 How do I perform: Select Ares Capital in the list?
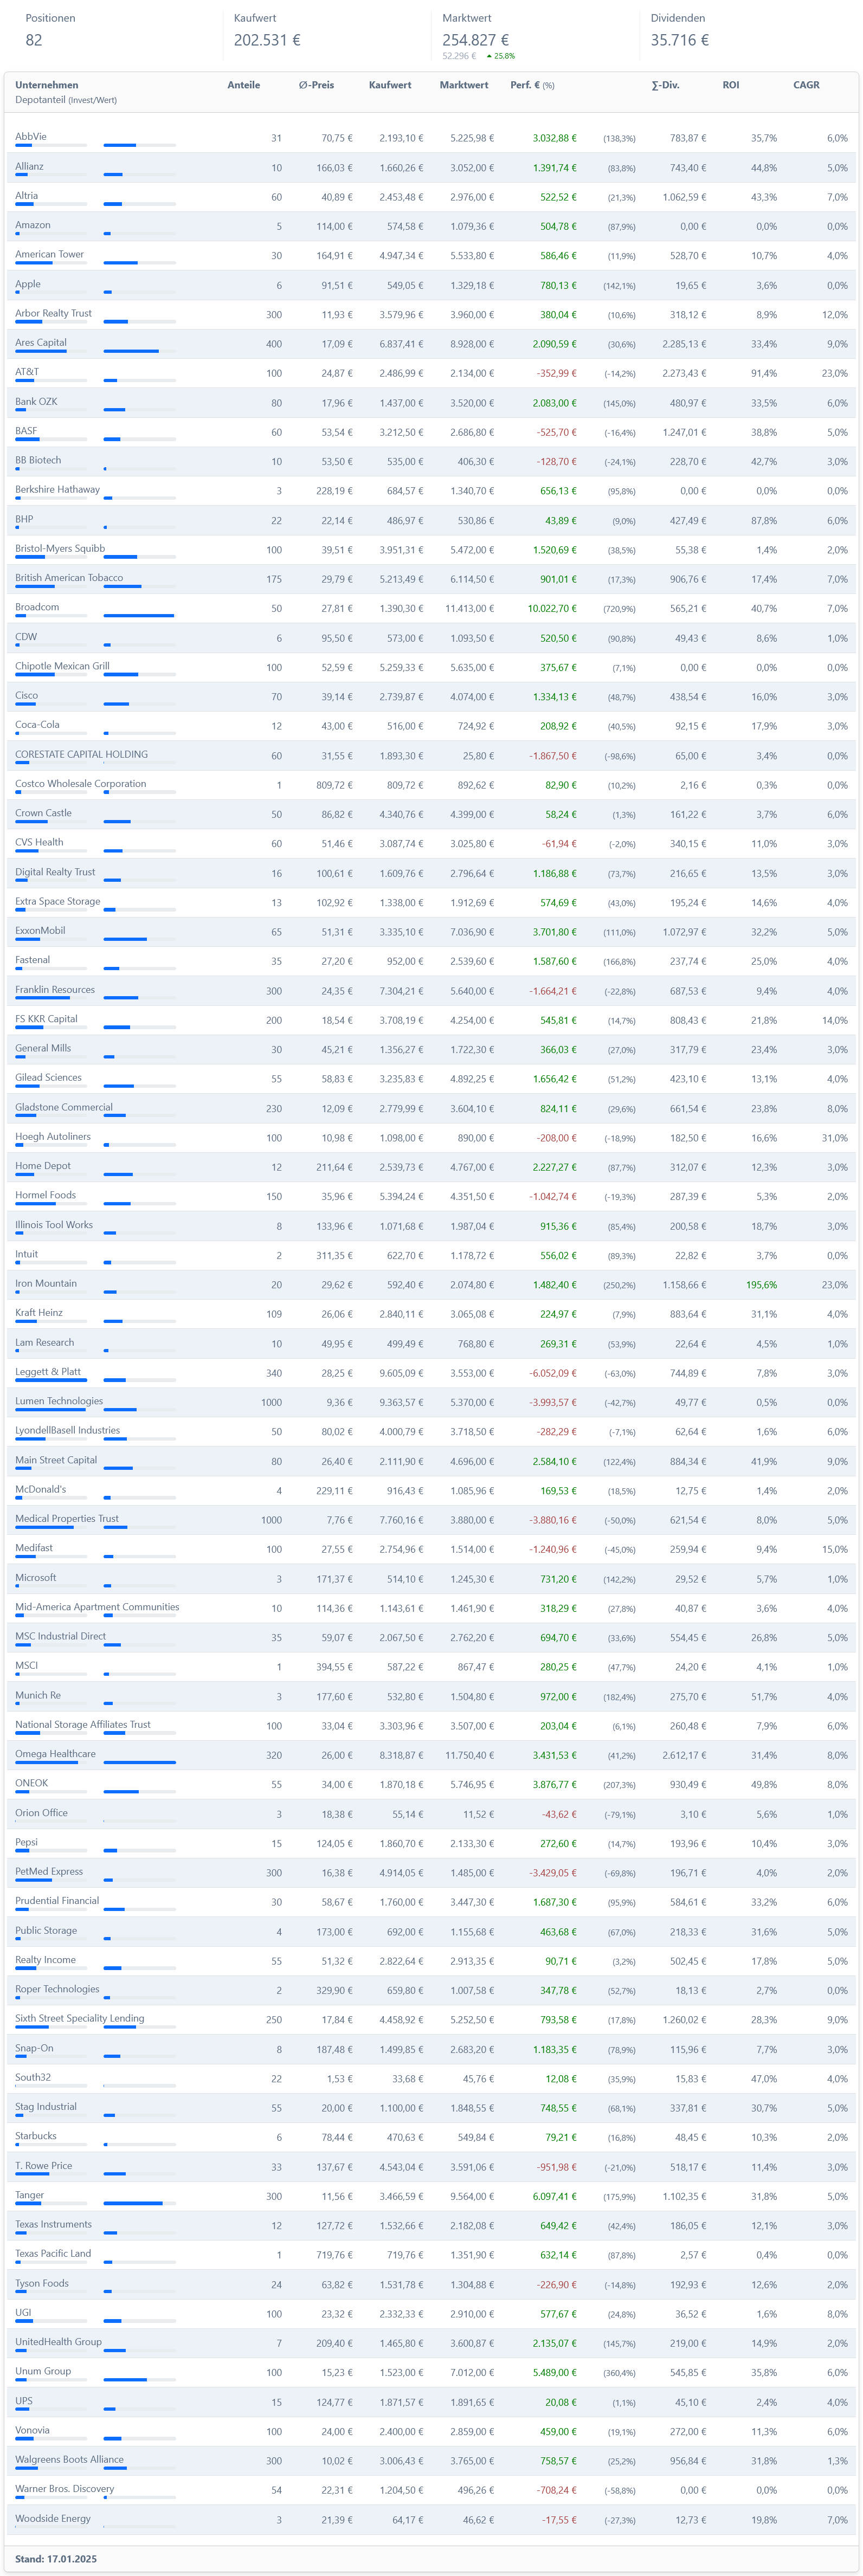point(41,342)
